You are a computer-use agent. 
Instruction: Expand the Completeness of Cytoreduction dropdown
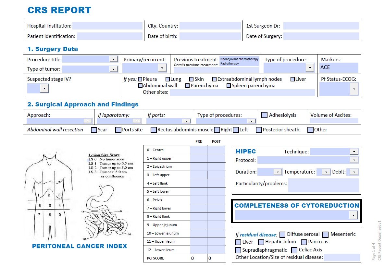pyautogui.click(x=353, y=215)
